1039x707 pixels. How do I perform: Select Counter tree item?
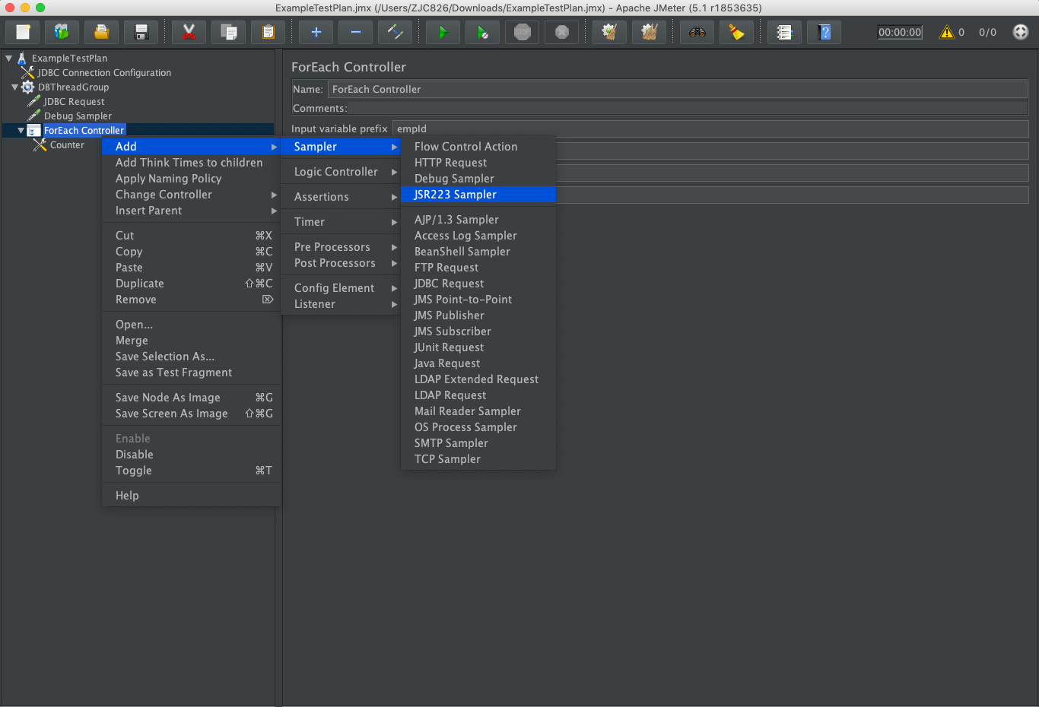tap(67, 145)
